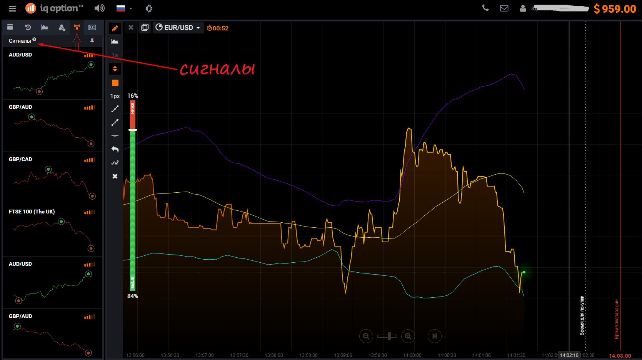Screen dimensions: 642x360
Task: Undo the last drawing with back arrow
Action: click(115, 149)
